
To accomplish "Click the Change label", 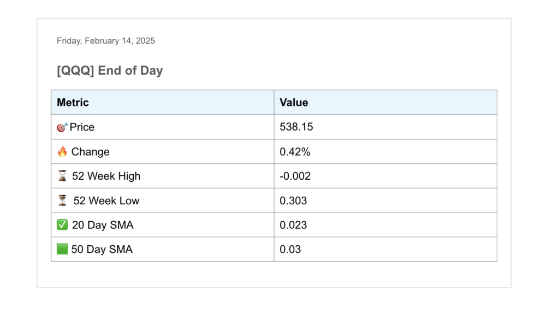I will 90,152.
